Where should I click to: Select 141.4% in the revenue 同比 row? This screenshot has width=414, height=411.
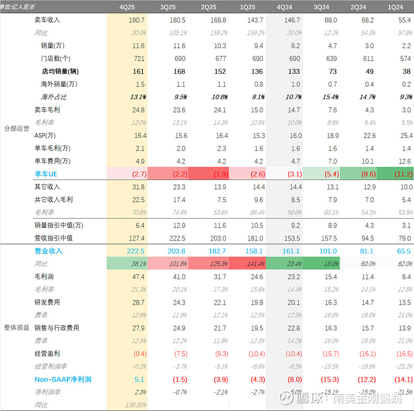[256, 264]
